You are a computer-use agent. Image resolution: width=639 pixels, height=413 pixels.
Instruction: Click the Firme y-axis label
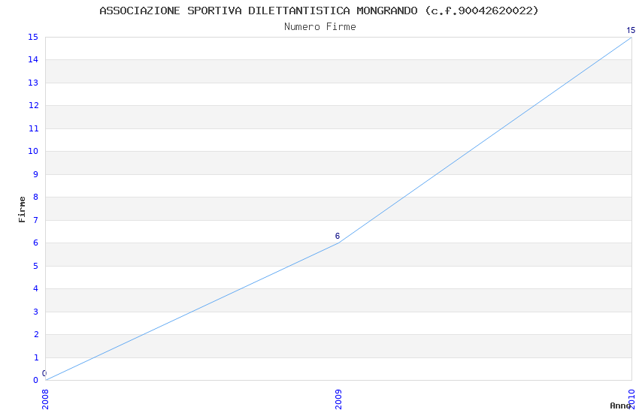22,210
